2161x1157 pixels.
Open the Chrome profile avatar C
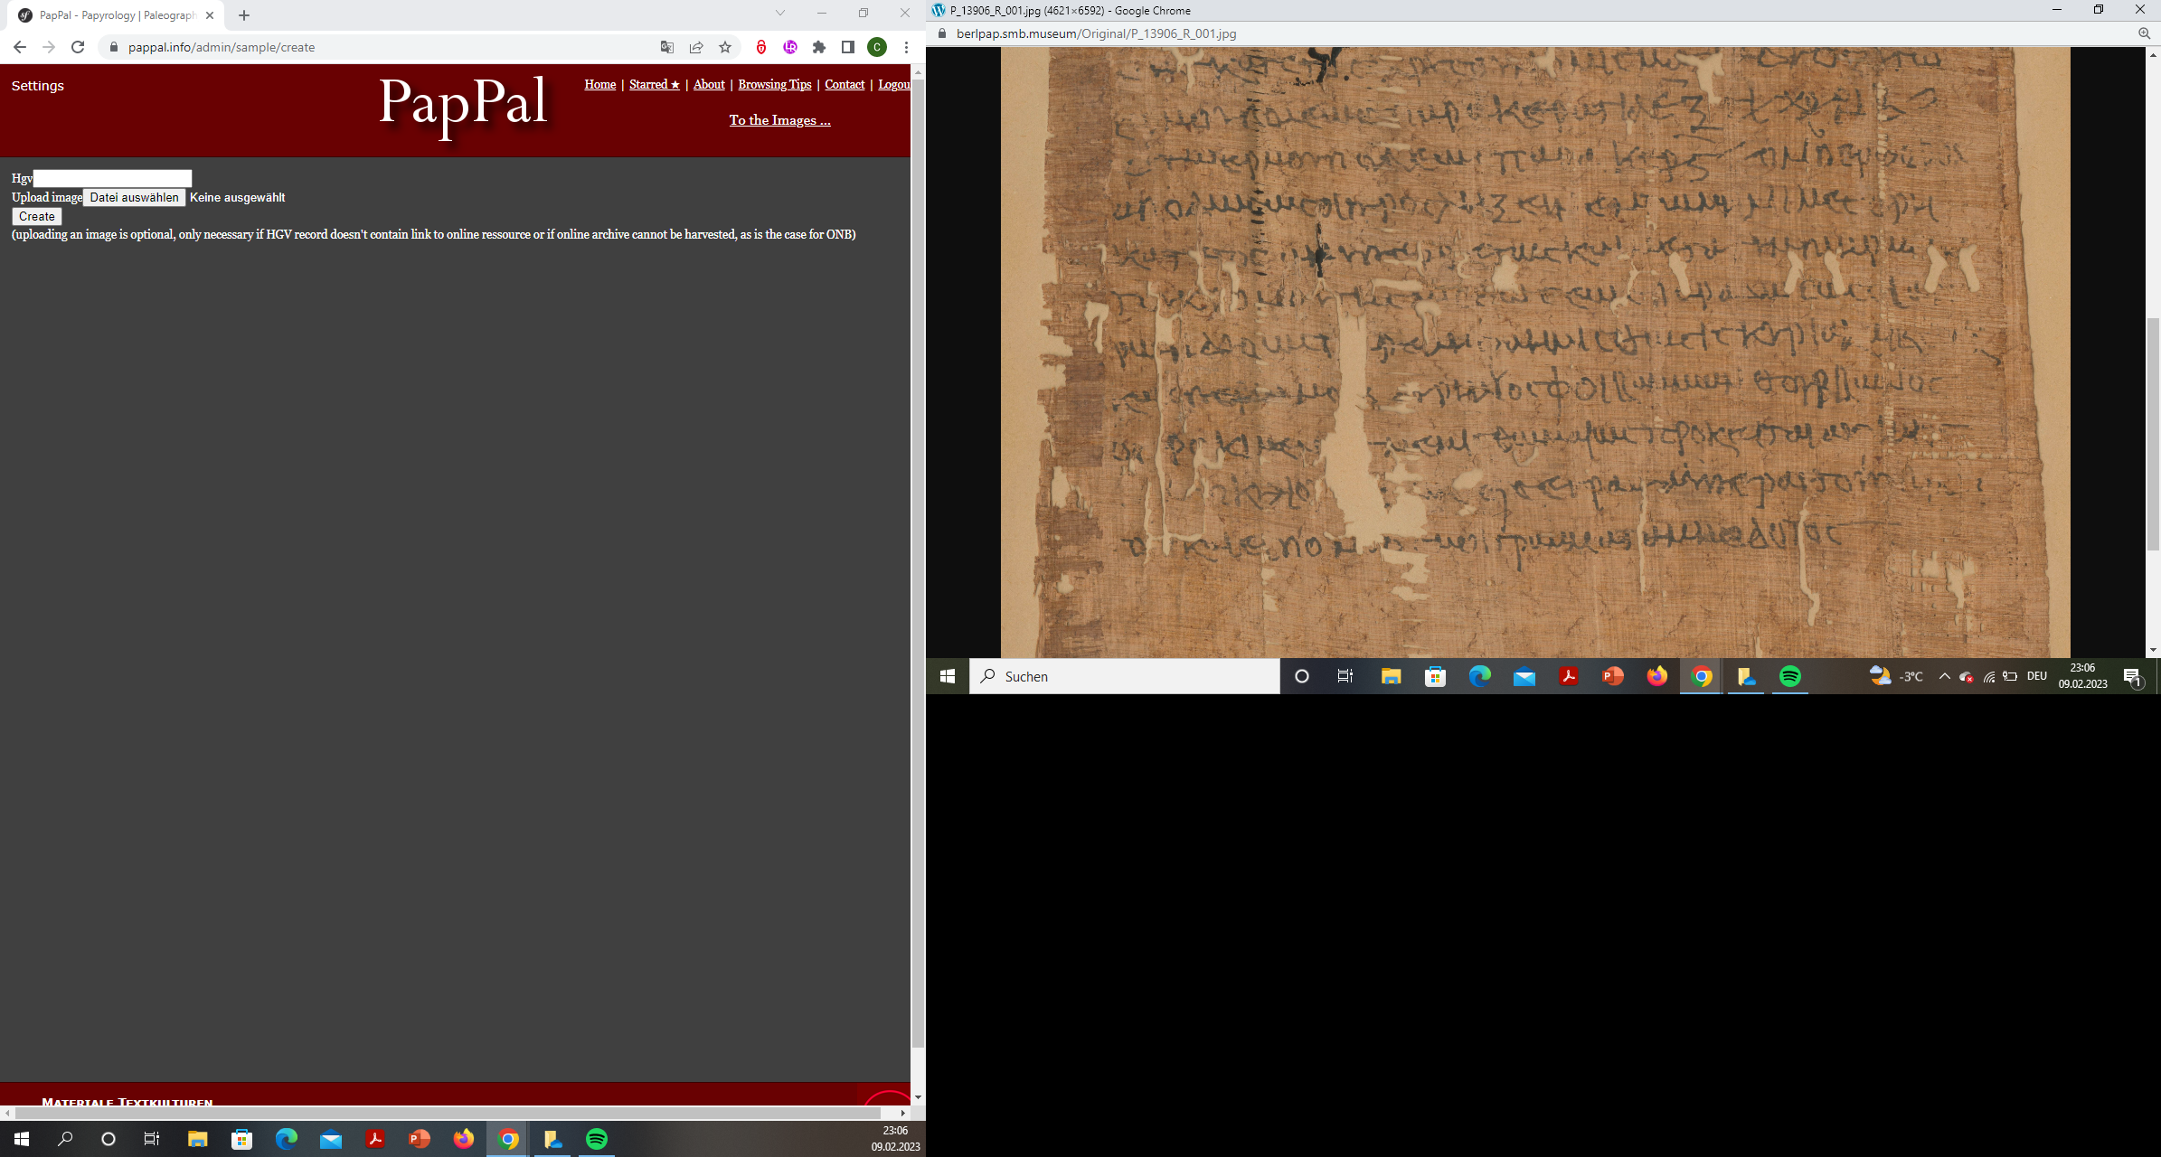(877, 47)
